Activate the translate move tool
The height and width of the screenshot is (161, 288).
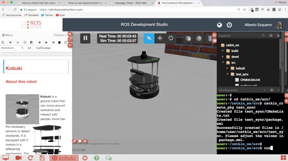tap(160, 38)
